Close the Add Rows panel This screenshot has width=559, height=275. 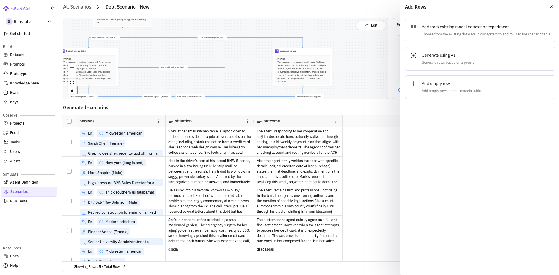[x=551, y=7]
